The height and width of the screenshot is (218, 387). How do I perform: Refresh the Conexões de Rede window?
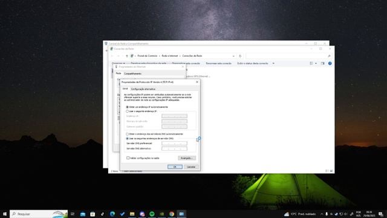pos(240,56)
